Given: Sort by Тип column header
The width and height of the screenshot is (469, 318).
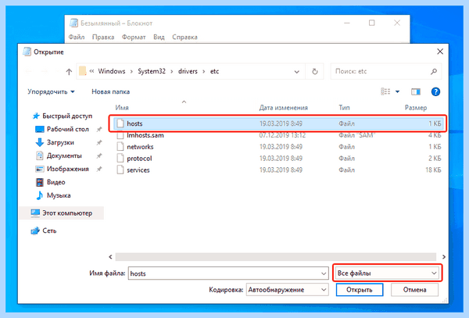Looking at the screenshot, I should pos(344,108).
